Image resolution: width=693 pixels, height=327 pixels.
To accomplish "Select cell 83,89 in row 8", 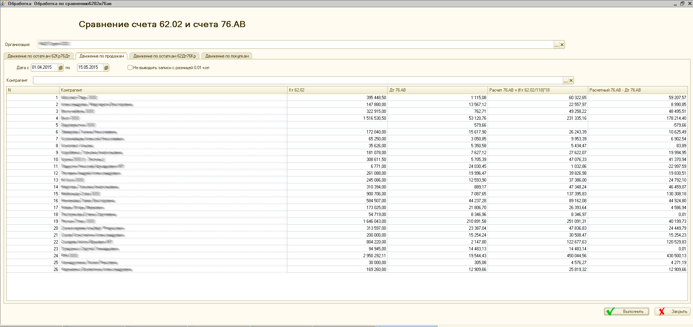I will pyautogui.click(x=638, y=146).
